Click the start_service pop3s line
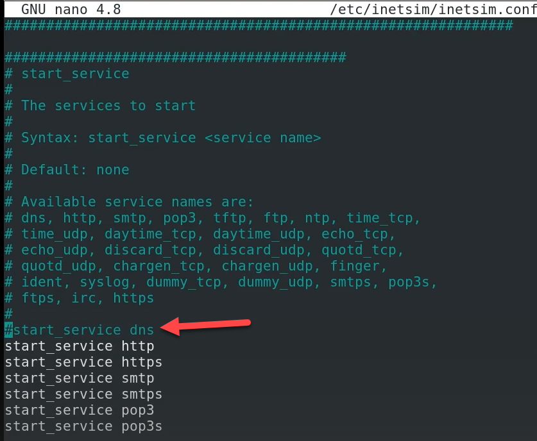Image resolution: width=537 pixels, height=441 pixels. tap(83, 426)
